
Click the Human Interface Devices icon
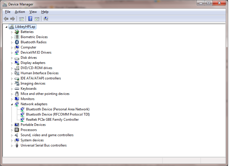pyautogui.click(x=17, y=73)
